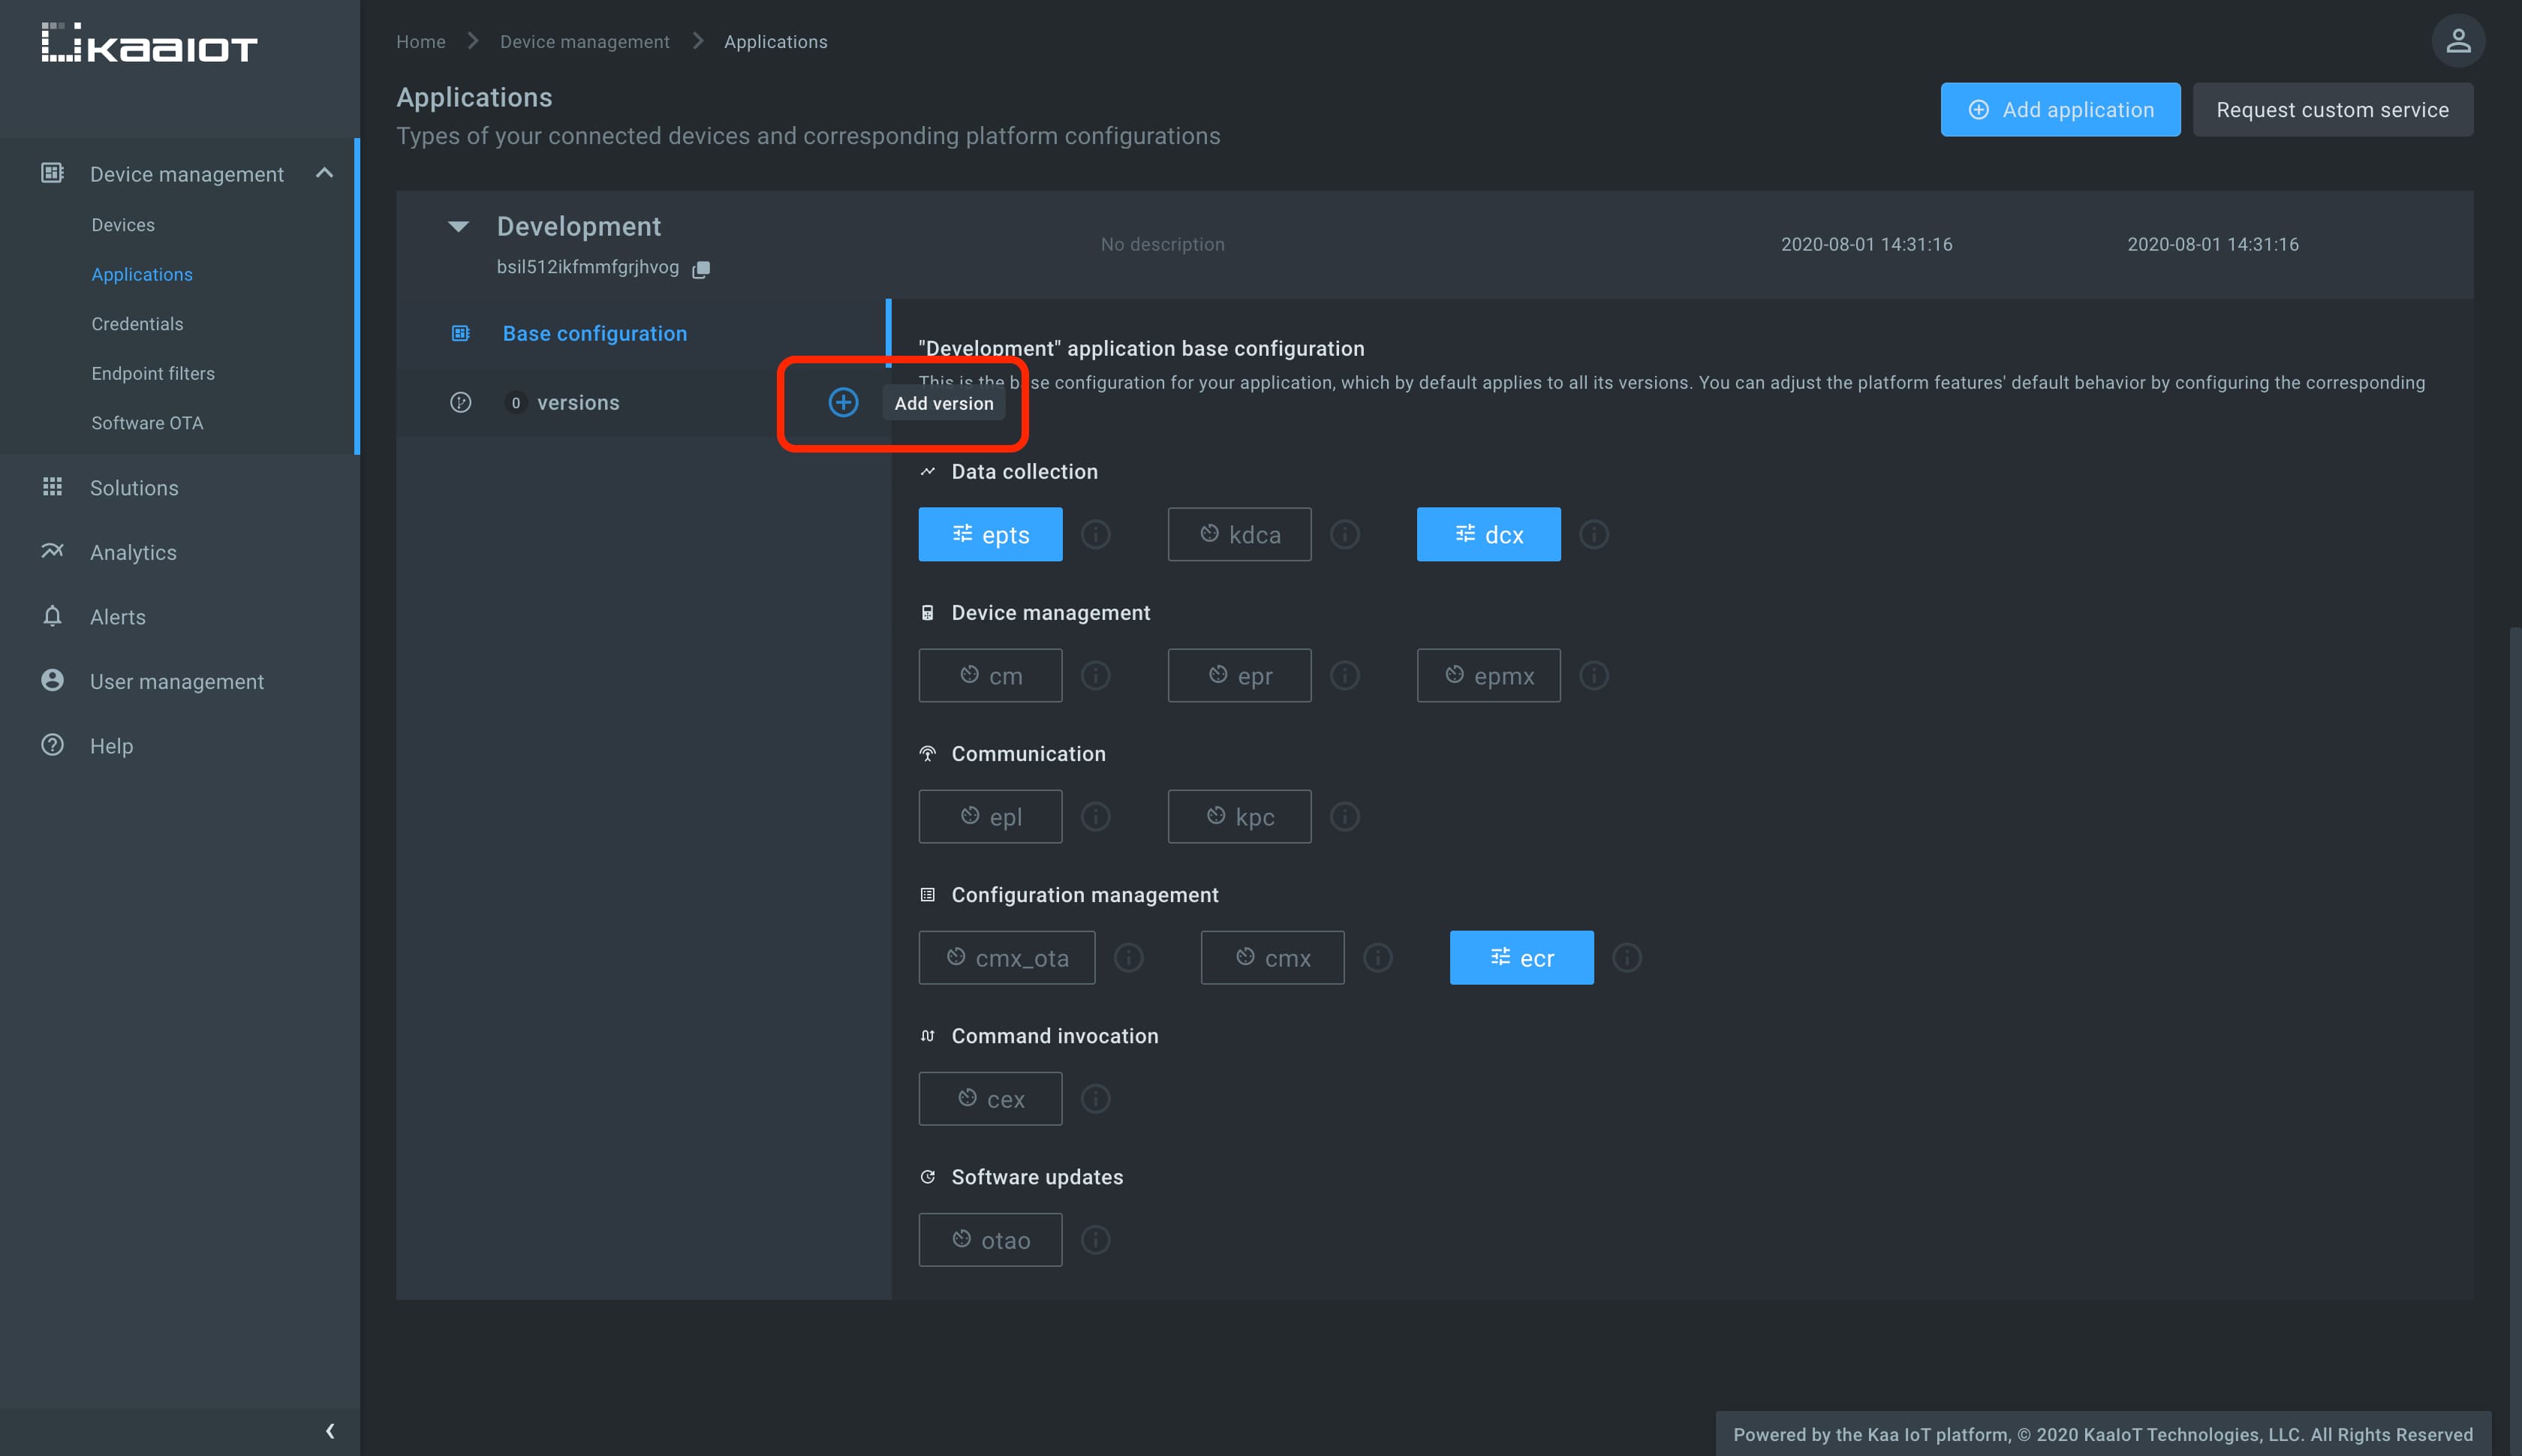Click the No description text
2522x1456 pixels.
point(1162,244)
